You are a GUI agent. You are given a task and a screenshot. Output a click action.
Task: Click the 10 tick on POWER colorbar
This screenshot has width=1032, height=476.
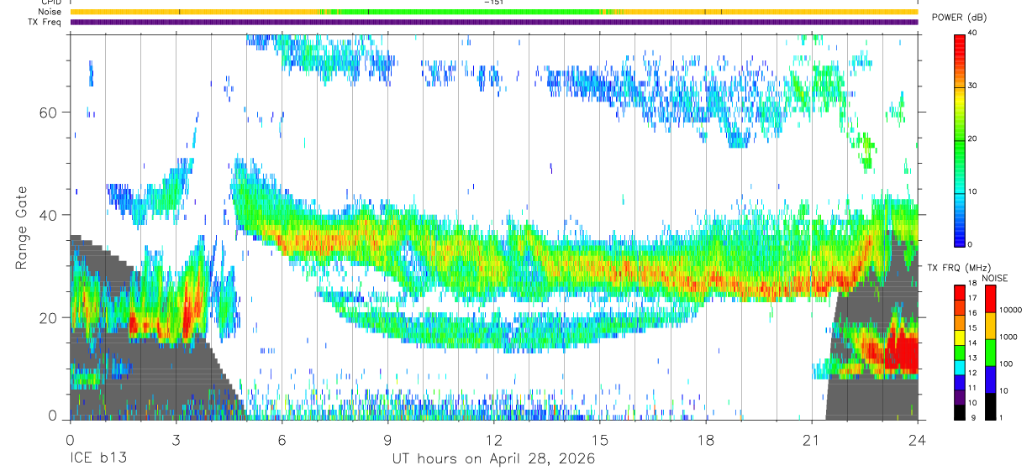click(973, 191)
